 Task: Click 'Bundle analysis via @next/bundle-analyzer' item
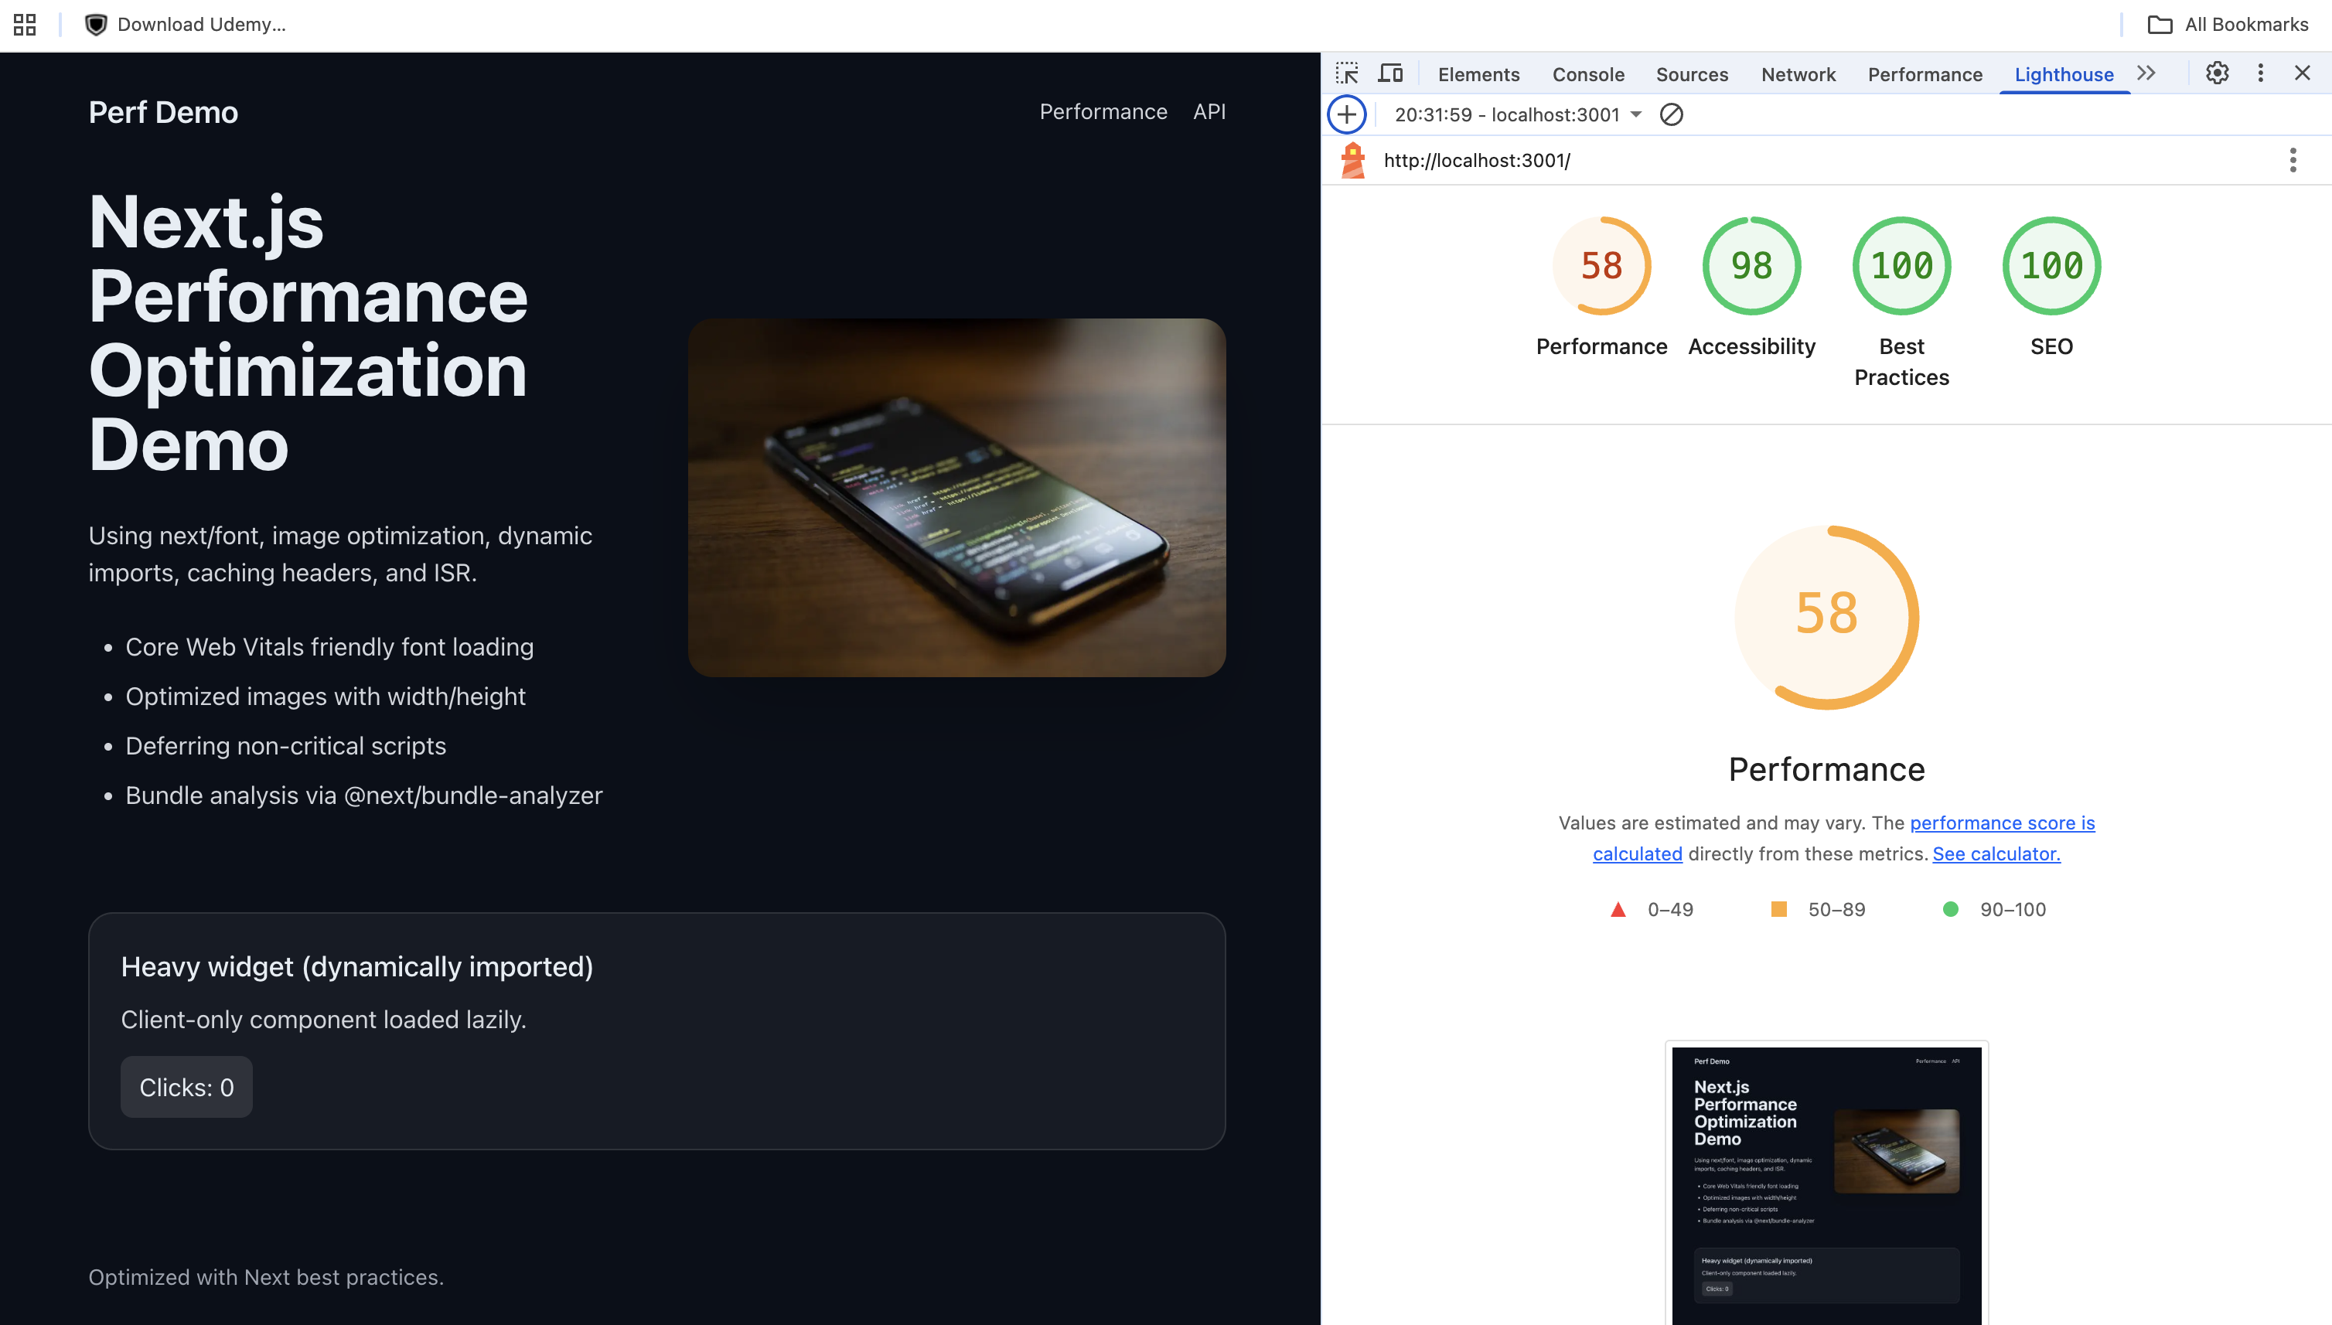[x=364, y=795]
